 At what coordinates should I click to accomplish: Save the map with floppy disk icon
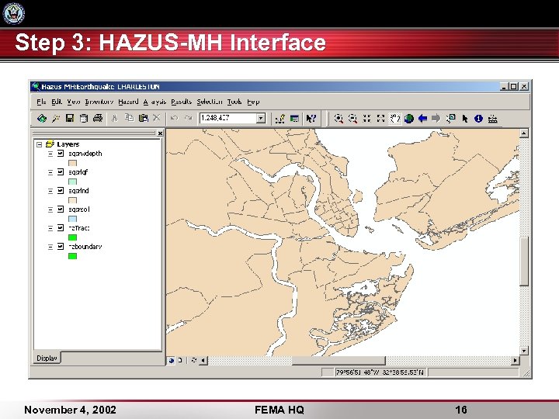click(x=70, y=118)
